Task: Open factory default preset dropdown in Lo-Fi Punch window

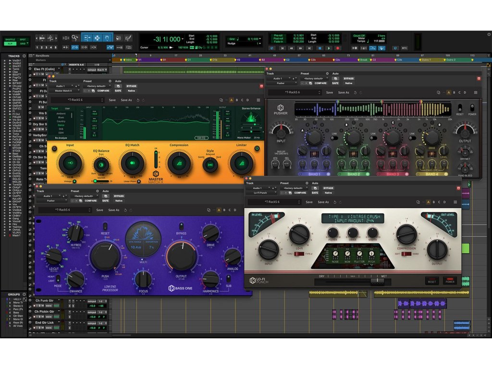Action: 295,188
